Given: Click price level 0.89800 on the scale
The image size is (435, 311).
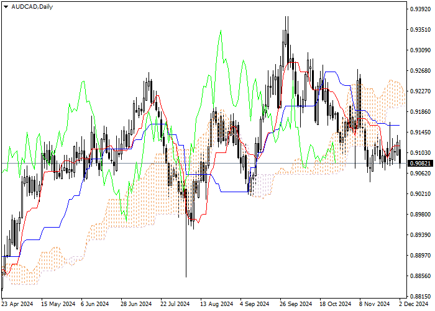Looking at the screenshot, I should pyautogui.click(x=421, y=214).
